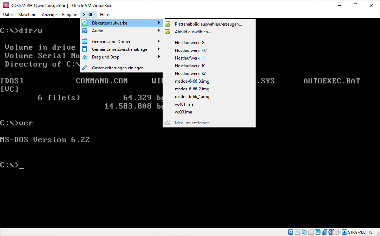Select Hostlaufwerk 'G:' drive
Viewport: 380px width, 236px height.
click(209, 43)
